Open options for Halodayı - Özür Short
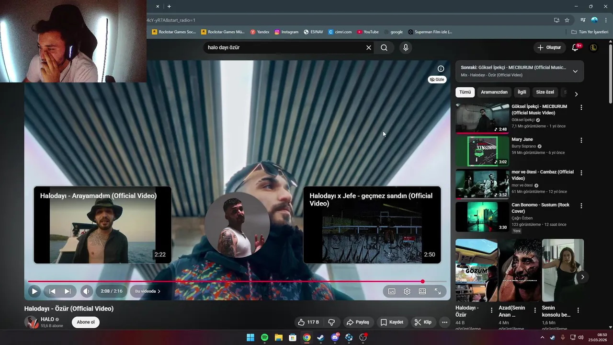 click(x=491, y=310)
